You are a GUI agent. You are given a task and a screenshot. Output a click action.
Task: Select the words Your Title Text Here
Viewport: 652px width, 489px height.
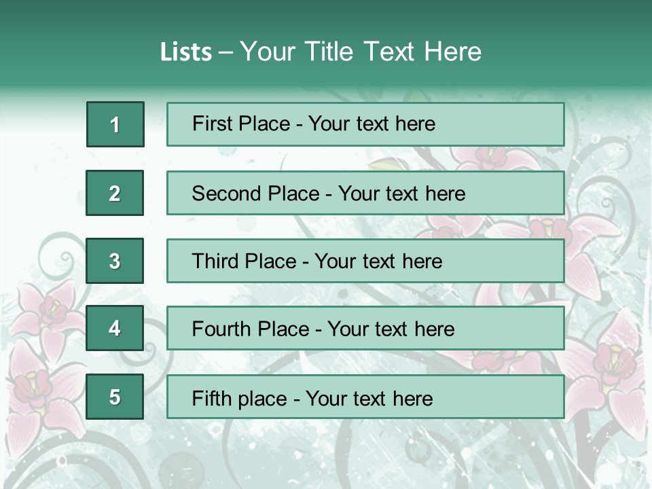(x=361, y=52)
